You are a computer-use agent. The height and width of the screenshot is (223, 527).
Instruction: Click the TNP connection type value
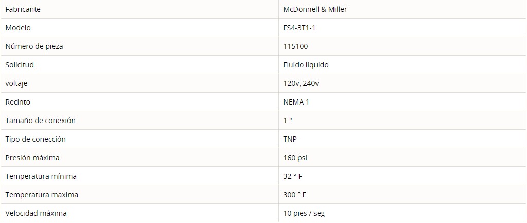290,139
